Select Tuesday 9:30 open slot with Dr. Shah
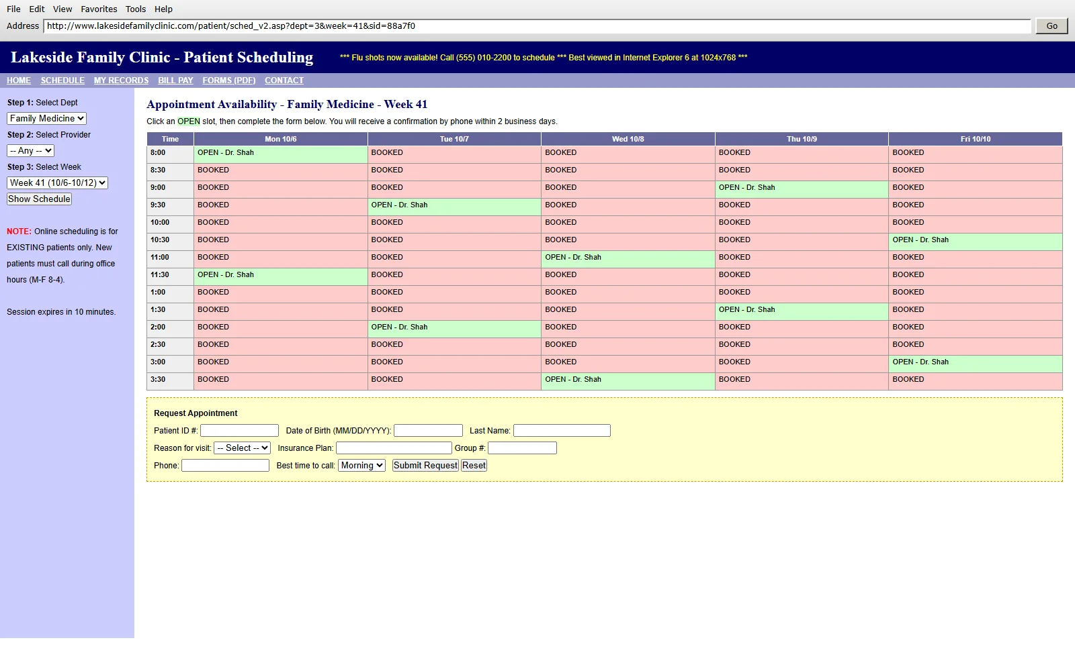 click(x=454, y=207)
